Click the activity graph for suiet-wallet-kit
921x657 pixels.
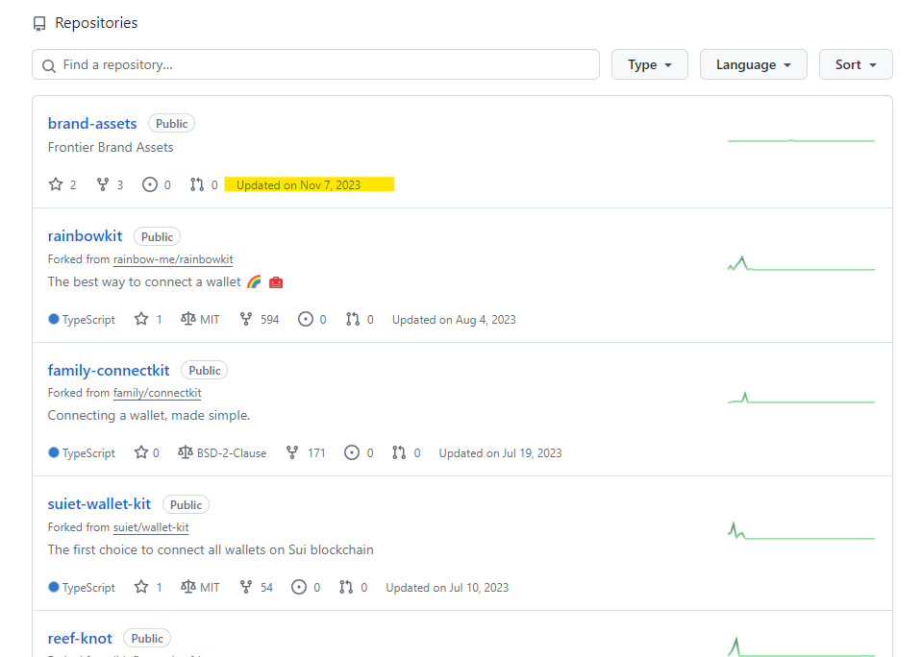point(801,531)
